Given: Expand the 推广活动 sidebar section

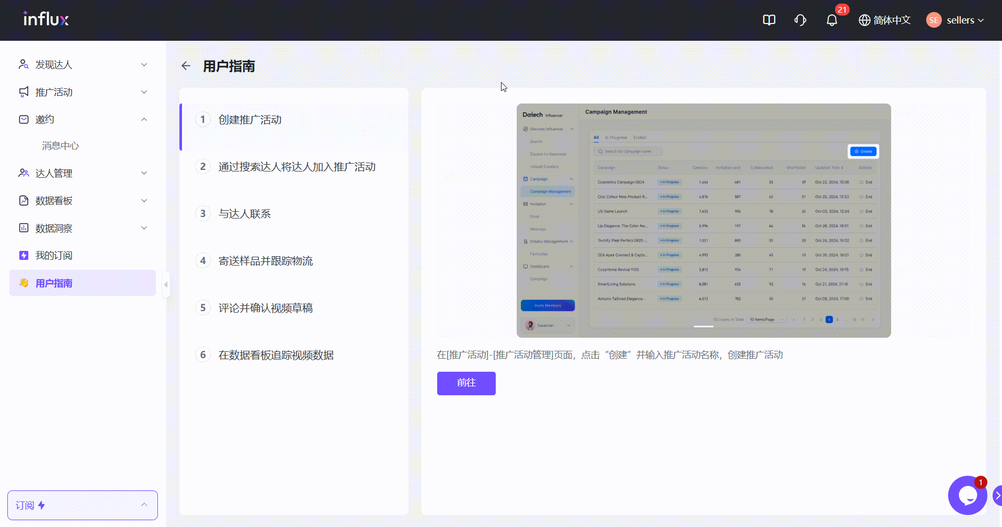Looking at the screenshot, I should 83,93.
